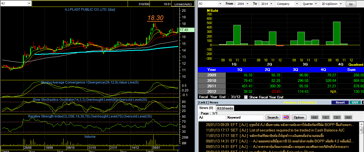Click the 451.41 value in 1Q 2011
Screen dimensions: 364x152
coord(247,86)
